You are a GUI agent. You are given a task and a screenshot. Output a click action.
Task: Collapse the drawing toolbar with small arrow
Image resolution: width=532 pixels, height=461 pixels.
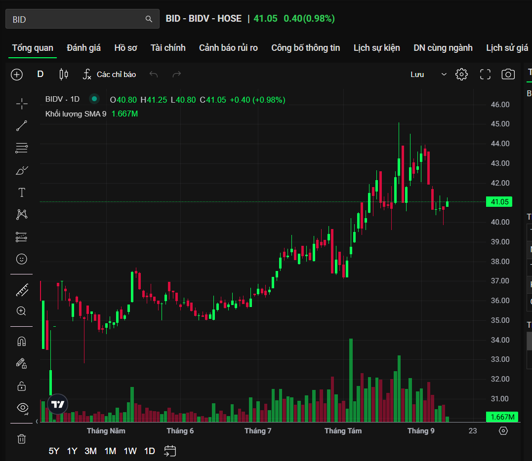click(x=37, y=422)
